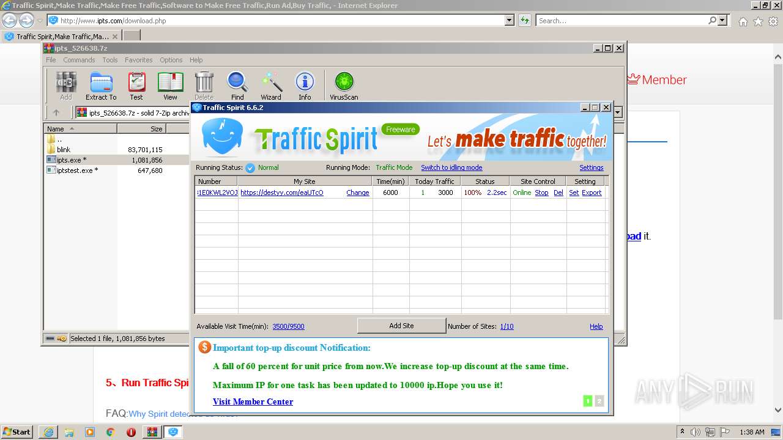Click the Delete trash icon in WinRAR
This screenshot has width=783, height=440.
pos(204,86)
